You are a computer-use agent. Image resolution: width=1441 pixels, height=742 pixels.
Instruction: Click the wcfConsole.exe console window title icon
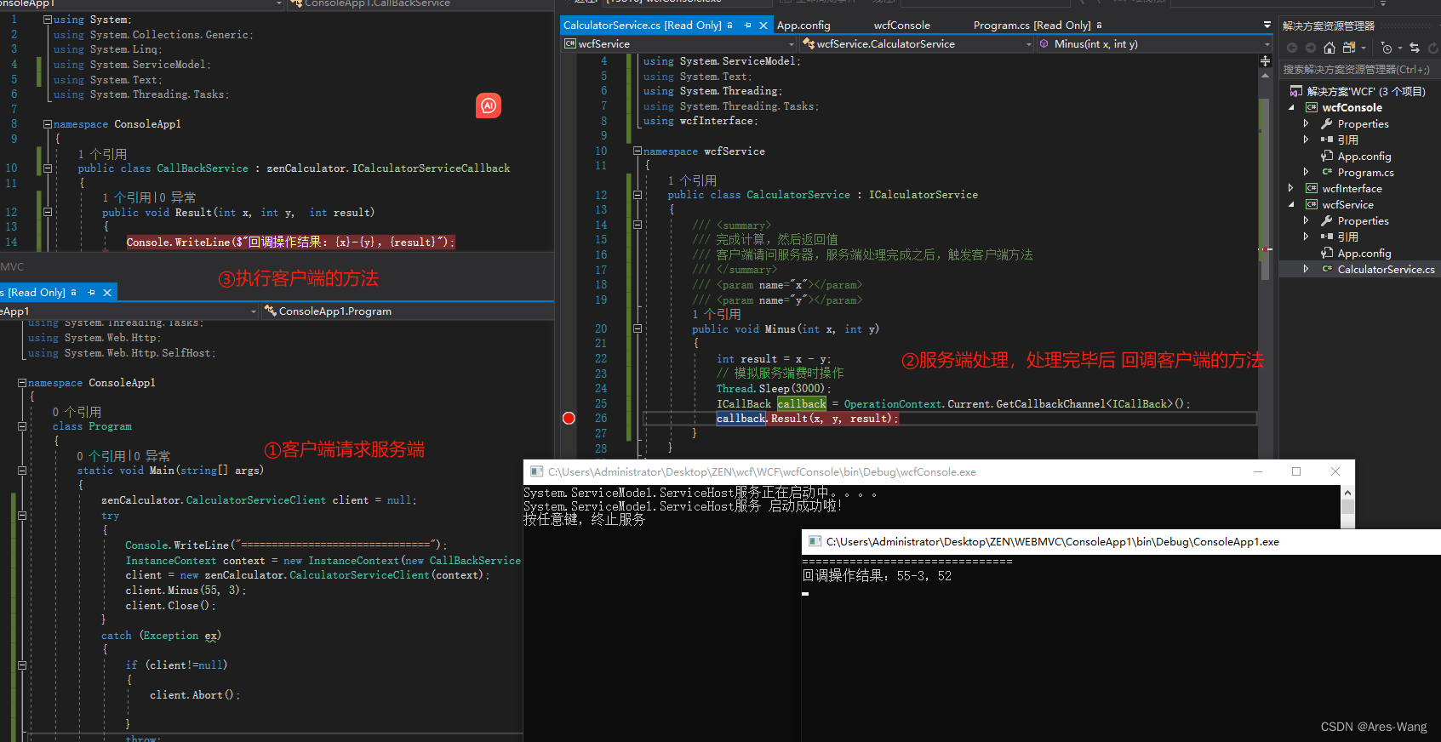[x=536, y=471]
